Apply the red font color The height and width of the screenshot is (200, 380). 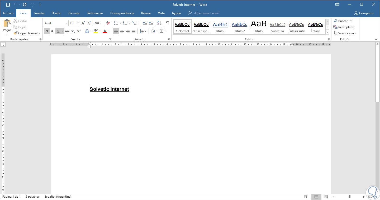pos(105,31)
